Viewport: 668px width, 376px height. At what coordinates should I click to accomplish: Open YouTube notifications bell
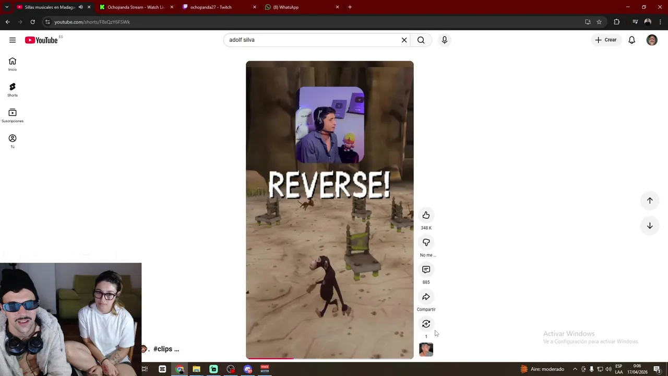631,40
